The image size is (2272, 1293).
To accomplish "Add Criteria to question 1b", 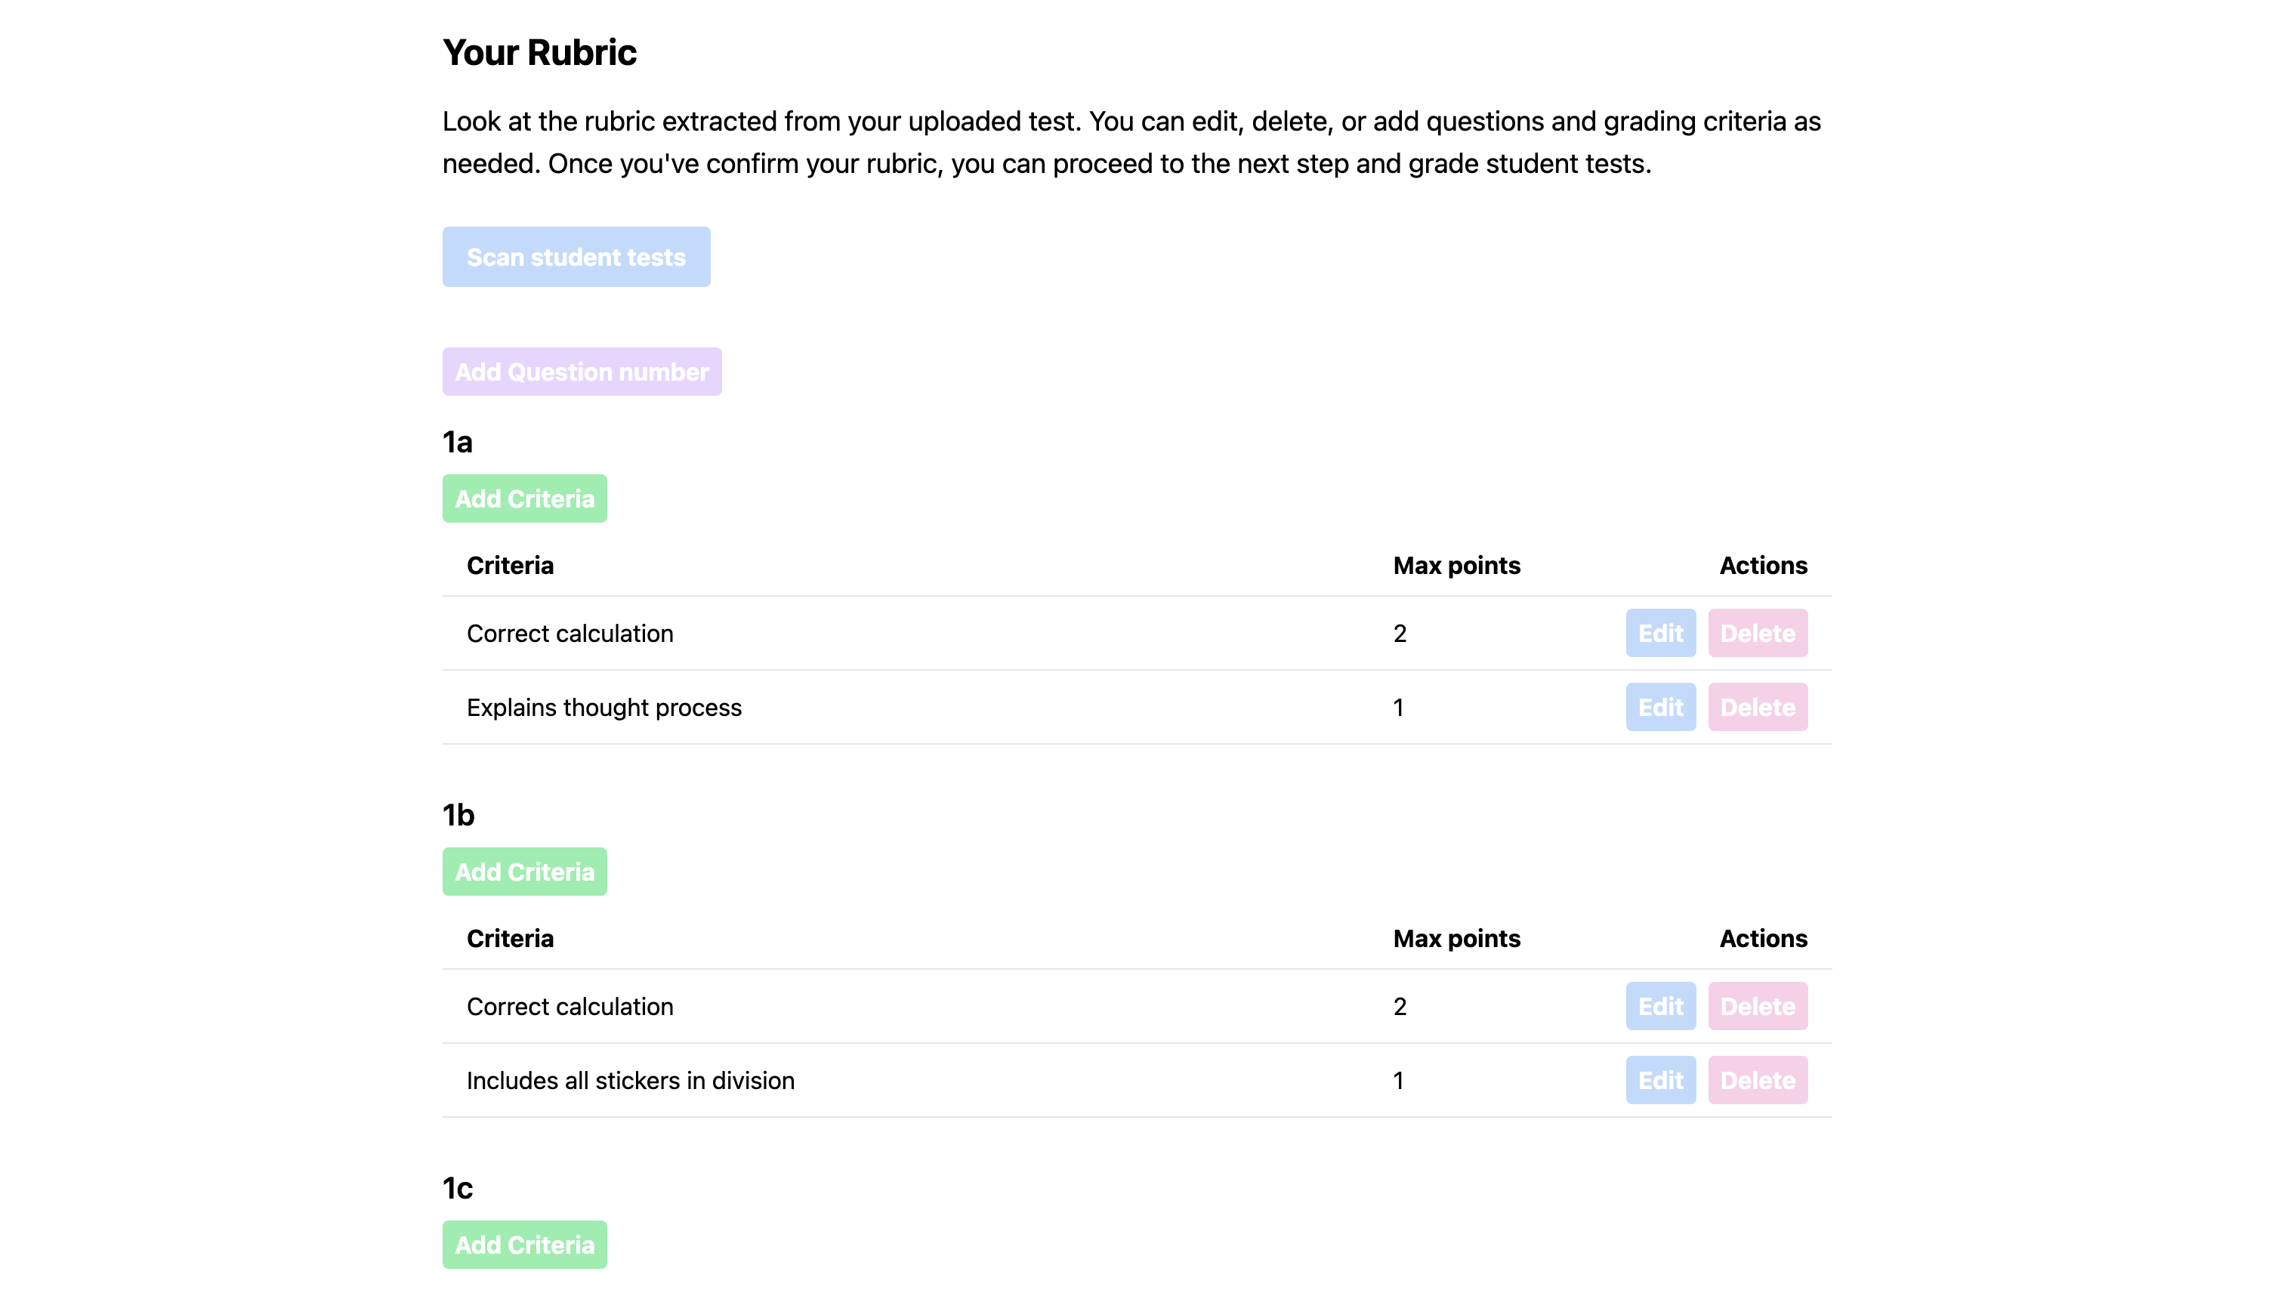I will (x=525, y=871).
